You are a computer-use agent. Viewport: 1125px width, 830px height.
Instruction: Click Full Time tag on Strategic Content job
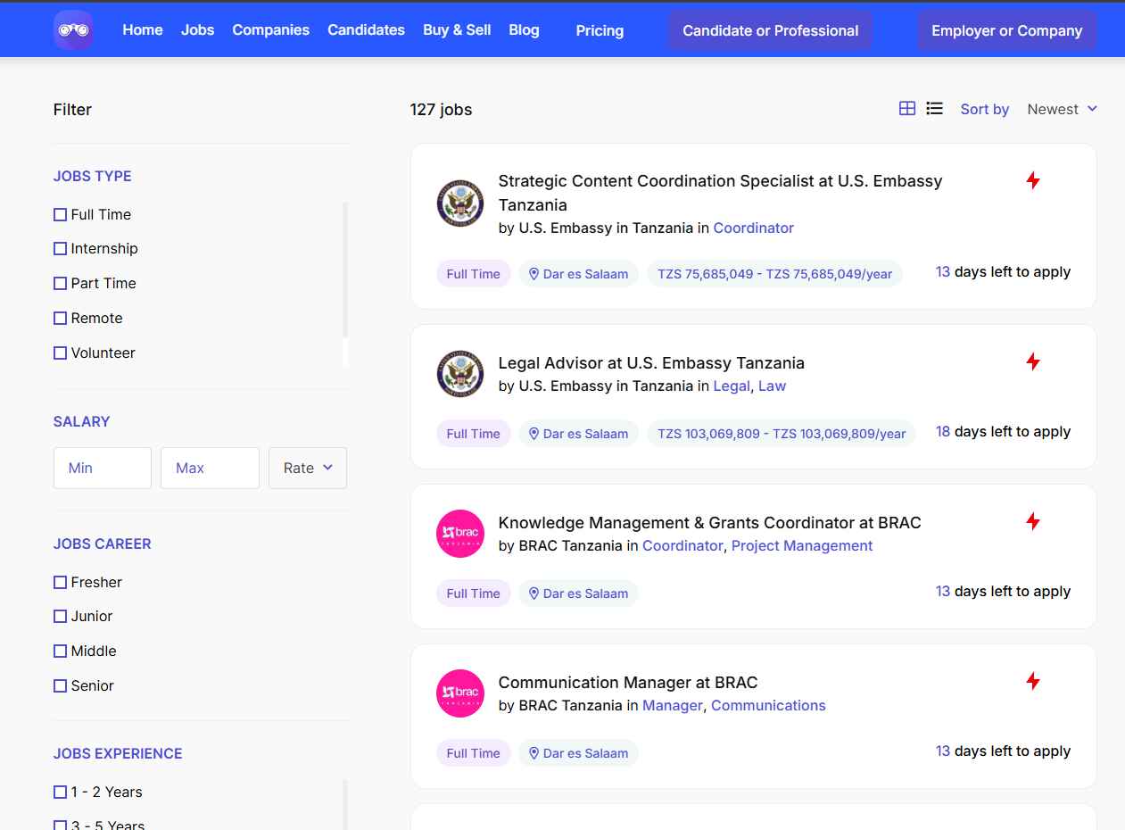474,274
